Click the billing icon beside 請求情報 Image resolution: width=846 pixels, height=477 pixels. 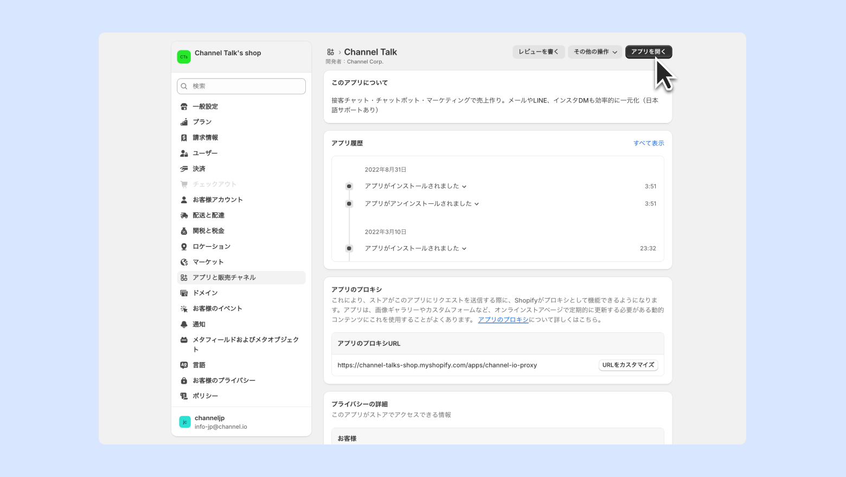coord(184,138)
